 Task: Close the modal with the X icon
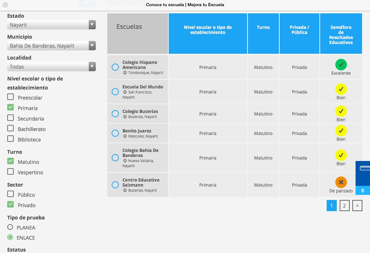pos(5,5)
